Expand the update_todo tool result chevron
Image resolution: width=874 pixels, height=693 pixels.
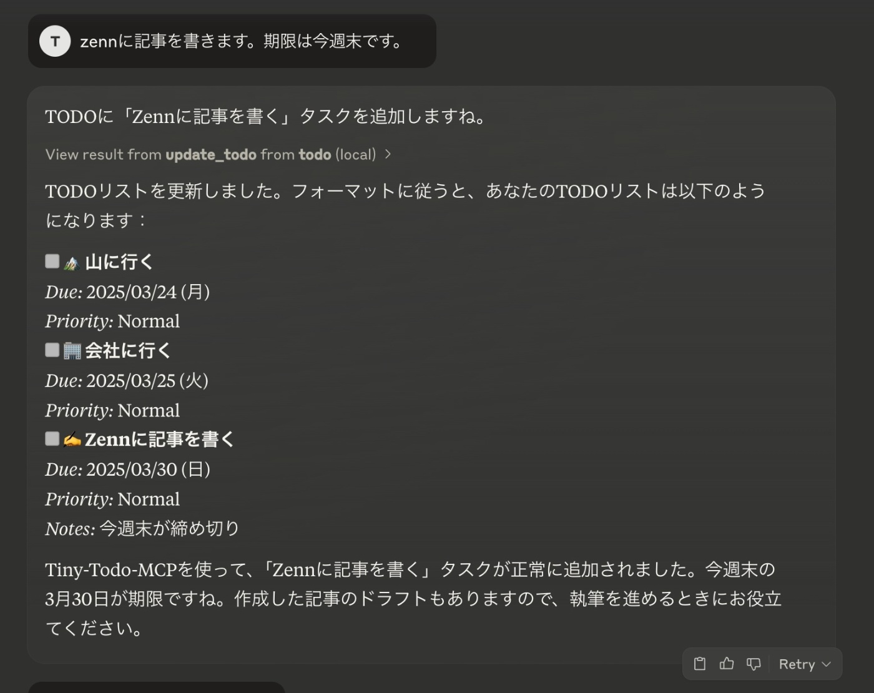(x=388, y=154)
